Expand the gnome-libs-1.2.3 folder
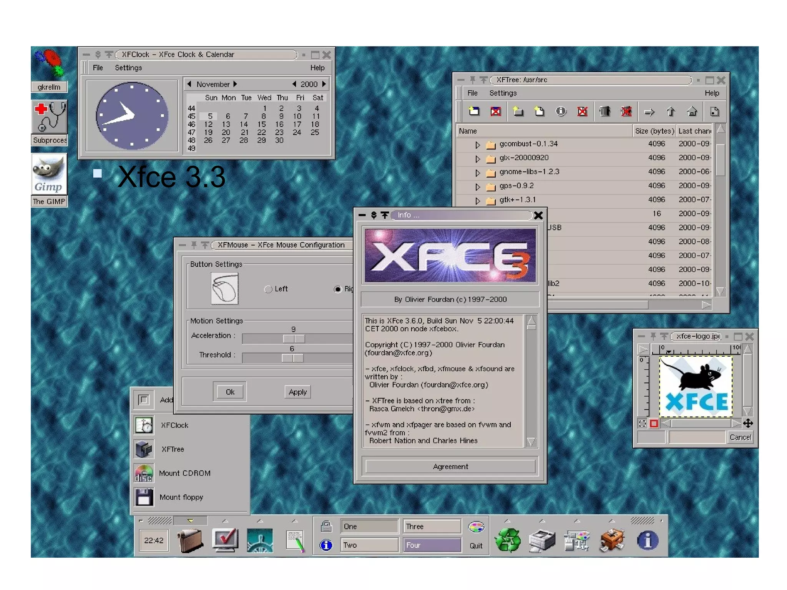787x590 pixels. 478,173
